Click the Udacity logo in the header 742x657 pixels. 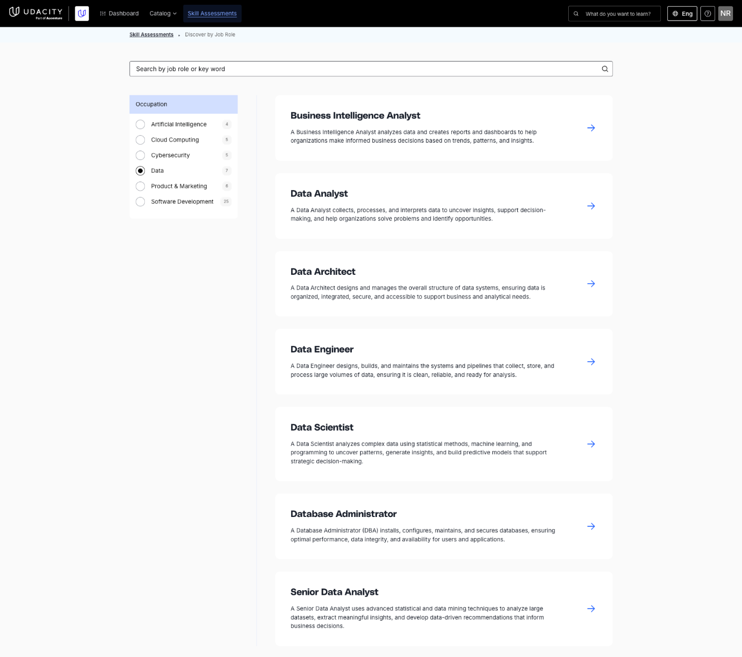pos(36,13)
